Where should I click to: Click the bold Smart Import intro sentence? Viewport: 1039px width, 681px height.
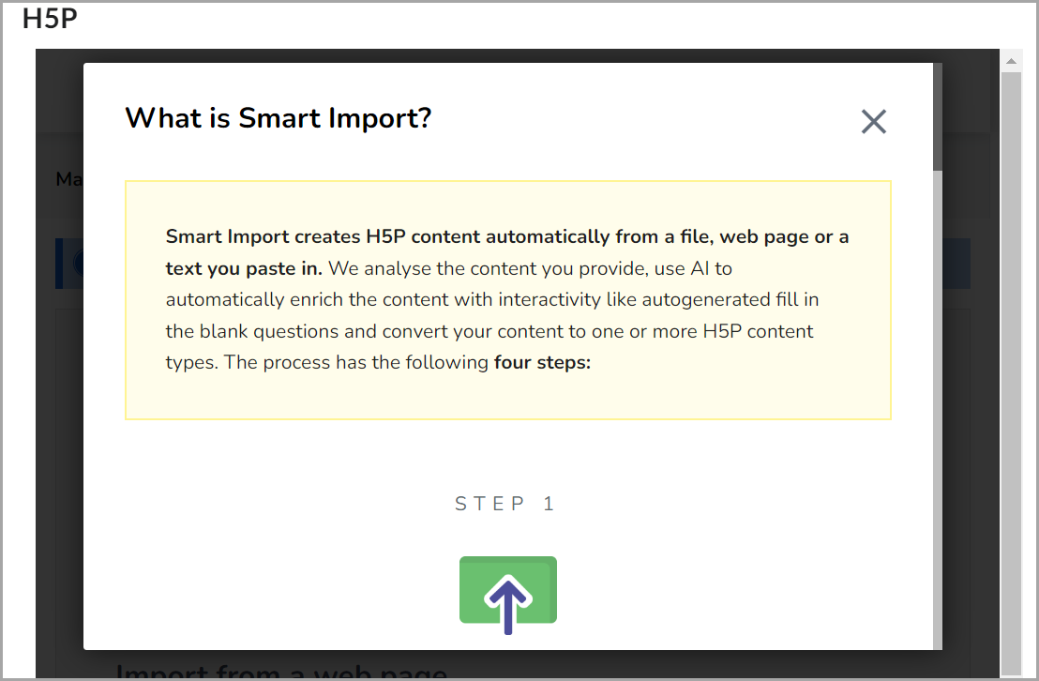507,252
